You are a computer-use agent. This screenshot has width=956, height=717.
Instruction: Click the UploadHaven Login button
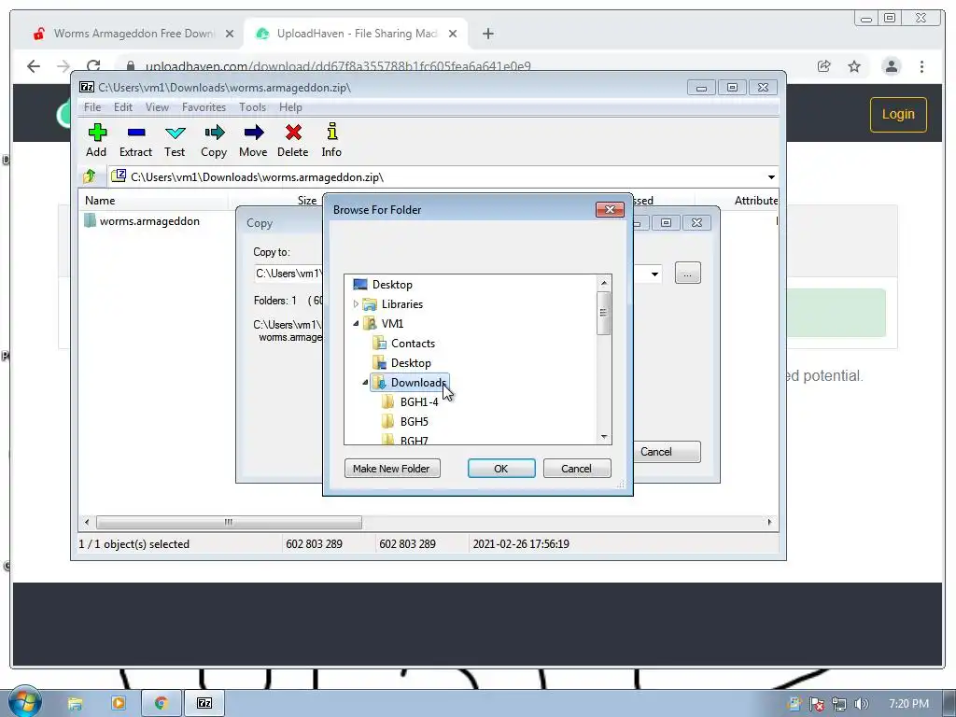click(898, 115)
